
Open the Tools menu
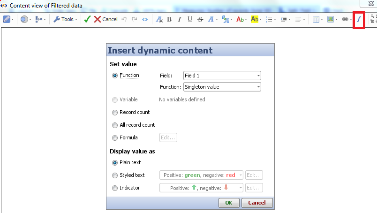63,19
